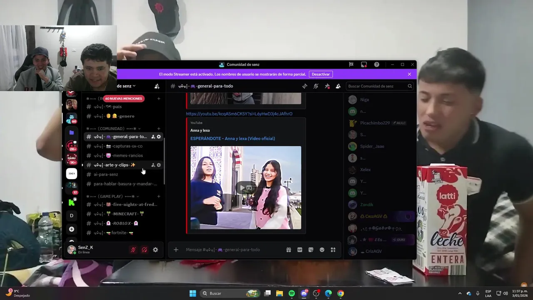Toggle microphone mute in user panel
The image size is (533, 300).
(x=133, y=250)
